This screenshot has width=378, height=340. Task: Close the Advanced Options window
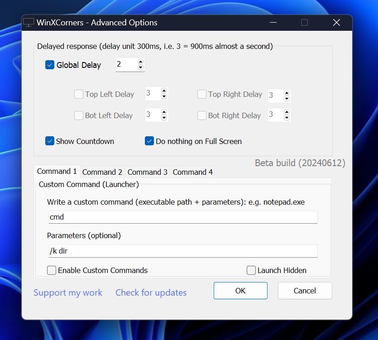coord(336,23)
